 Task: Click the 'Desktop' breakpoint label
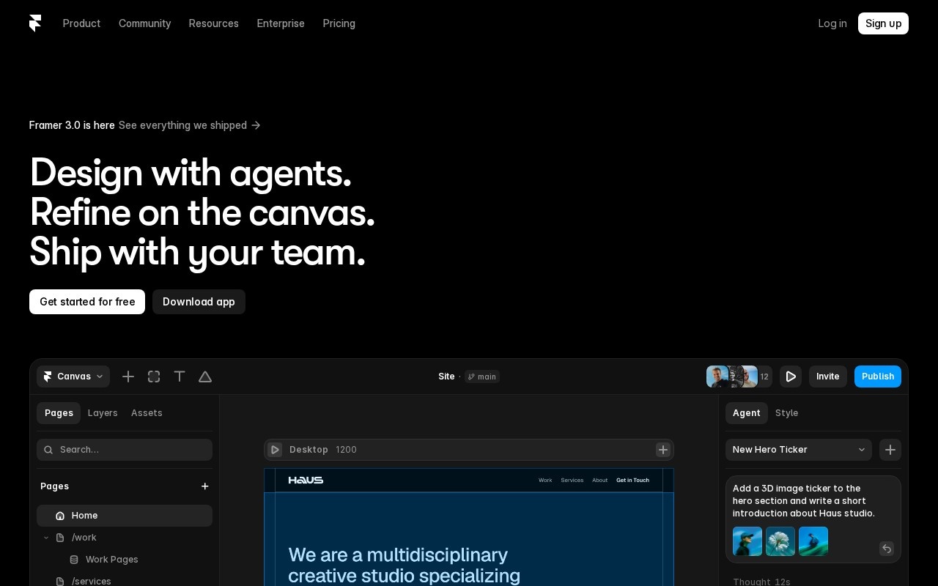[x=309, y=450]
